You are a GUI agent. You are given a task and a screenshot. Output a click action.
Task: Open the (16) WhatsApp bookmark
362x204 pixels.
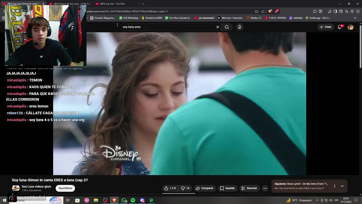click(x=129, y=18)
